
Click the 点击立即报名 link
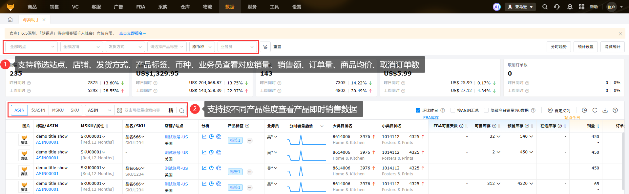tap(132, 33)
